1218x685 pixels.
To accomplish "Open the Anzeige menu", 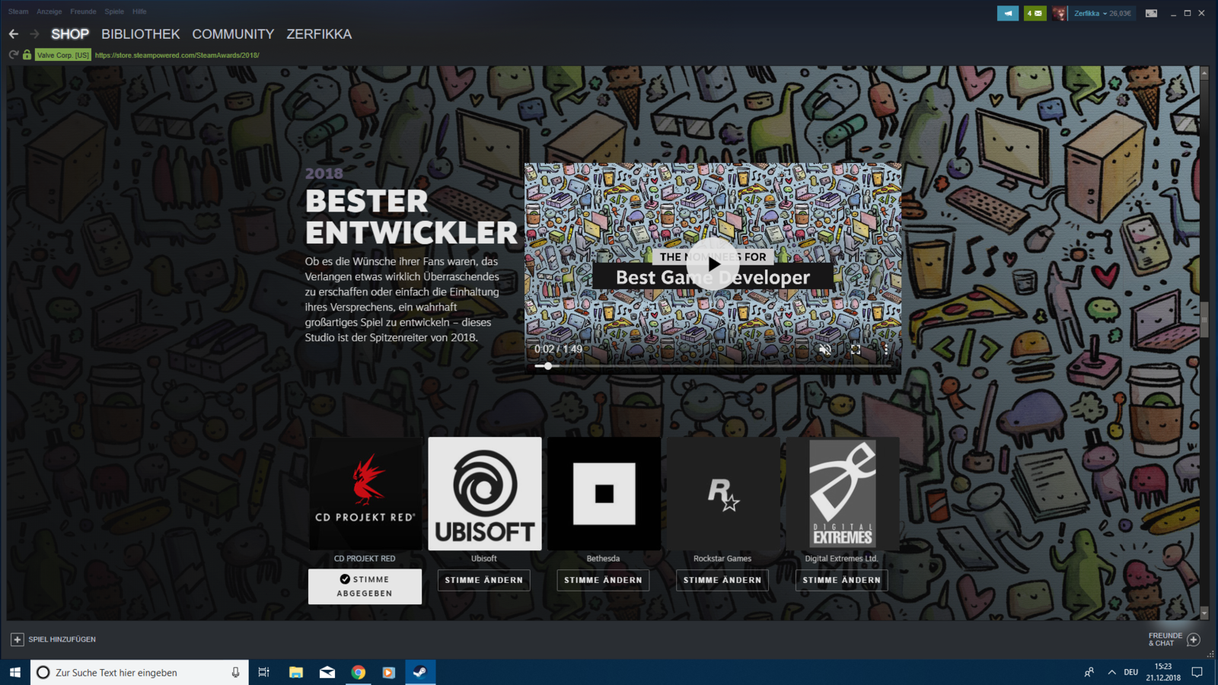I will [x=49, y=11].
